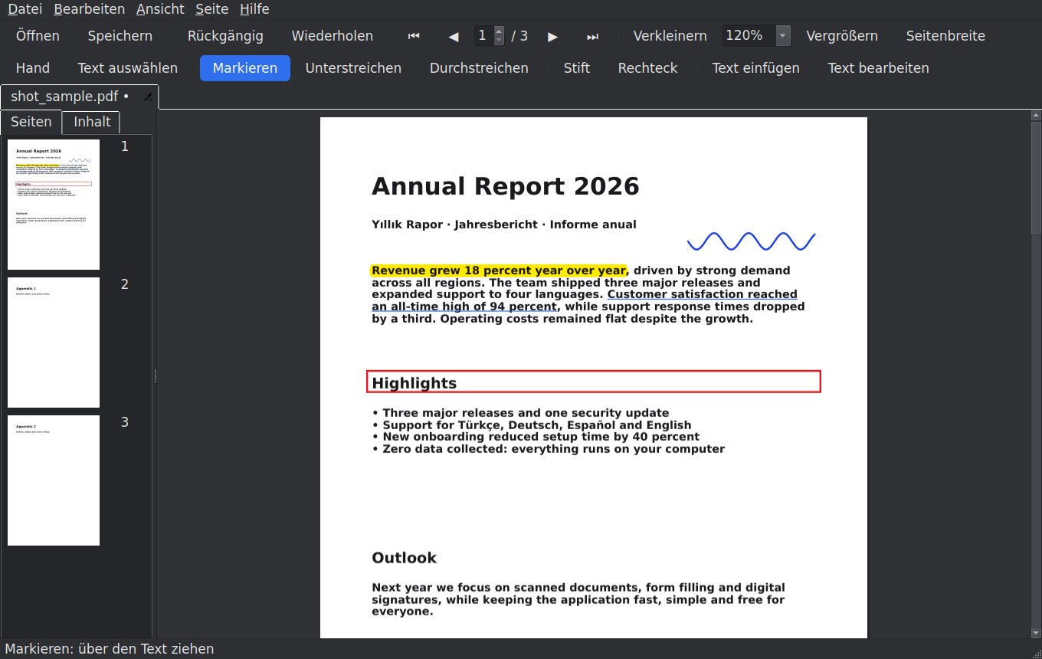Choose the Unterstreichen tool
1042x659 pixels.
pos(353,68)
